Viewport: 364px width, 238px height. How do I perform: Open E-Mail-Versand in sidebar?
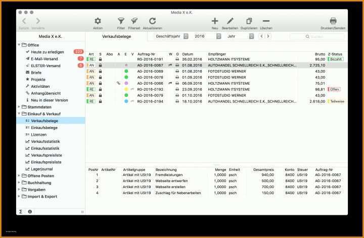click(44, 59)
